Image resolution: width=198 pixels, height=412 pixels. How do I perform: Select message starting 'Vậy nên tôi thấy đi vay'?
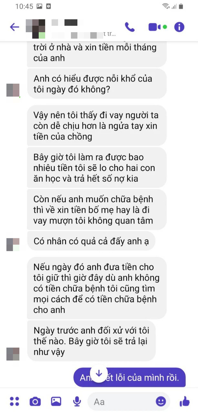97,126
